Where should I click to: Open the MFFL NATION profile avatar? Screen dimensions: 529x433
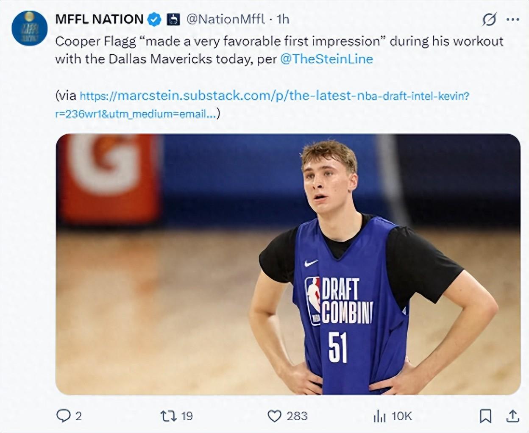29,28
